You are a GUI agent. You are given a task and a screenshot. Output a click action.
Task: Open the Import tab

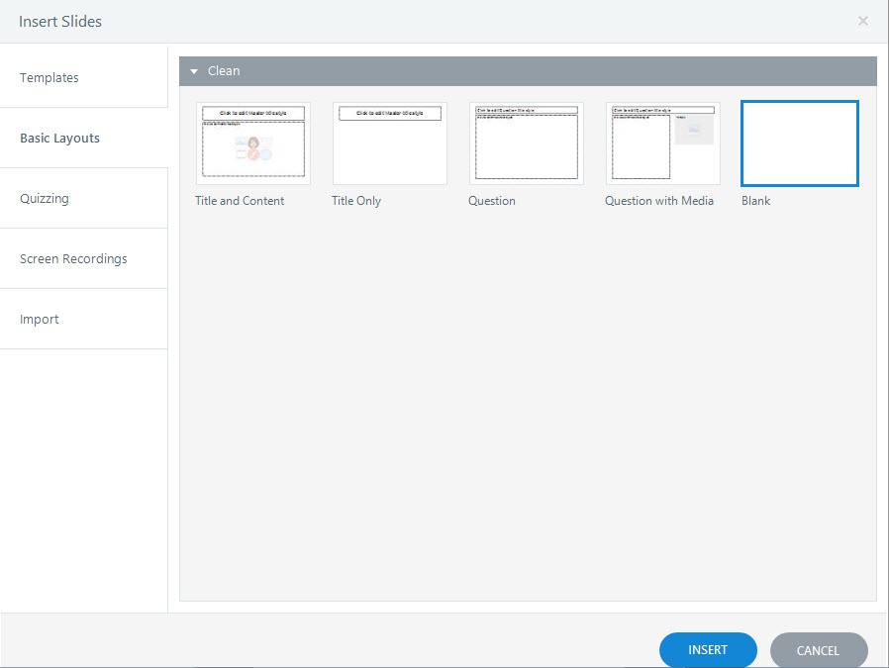point(40,320)
